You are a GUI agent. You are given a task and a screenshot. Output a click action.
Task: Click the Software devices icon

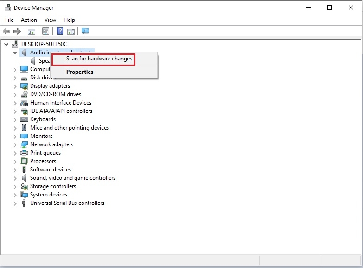coord(24,170)
